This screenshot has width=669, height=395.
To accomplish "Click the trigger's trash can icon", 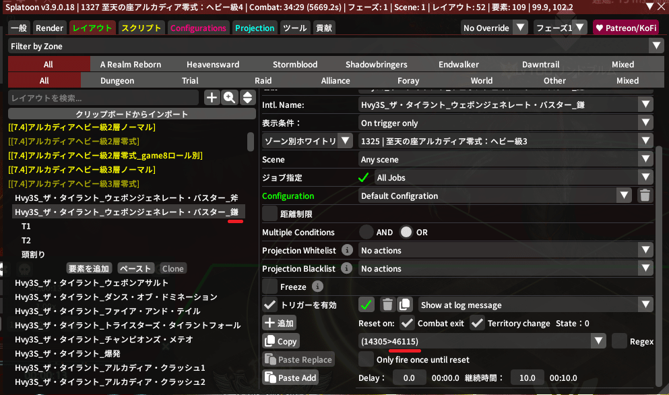I will [x=387, y=305].
